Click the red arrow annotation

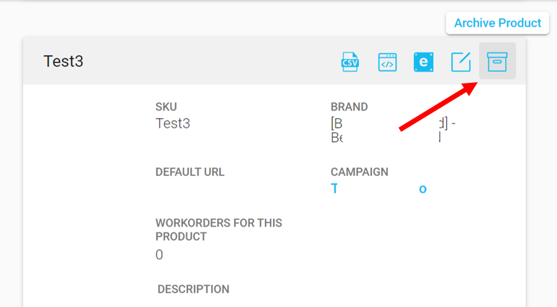pyautogui.click(x=438, y=106)
